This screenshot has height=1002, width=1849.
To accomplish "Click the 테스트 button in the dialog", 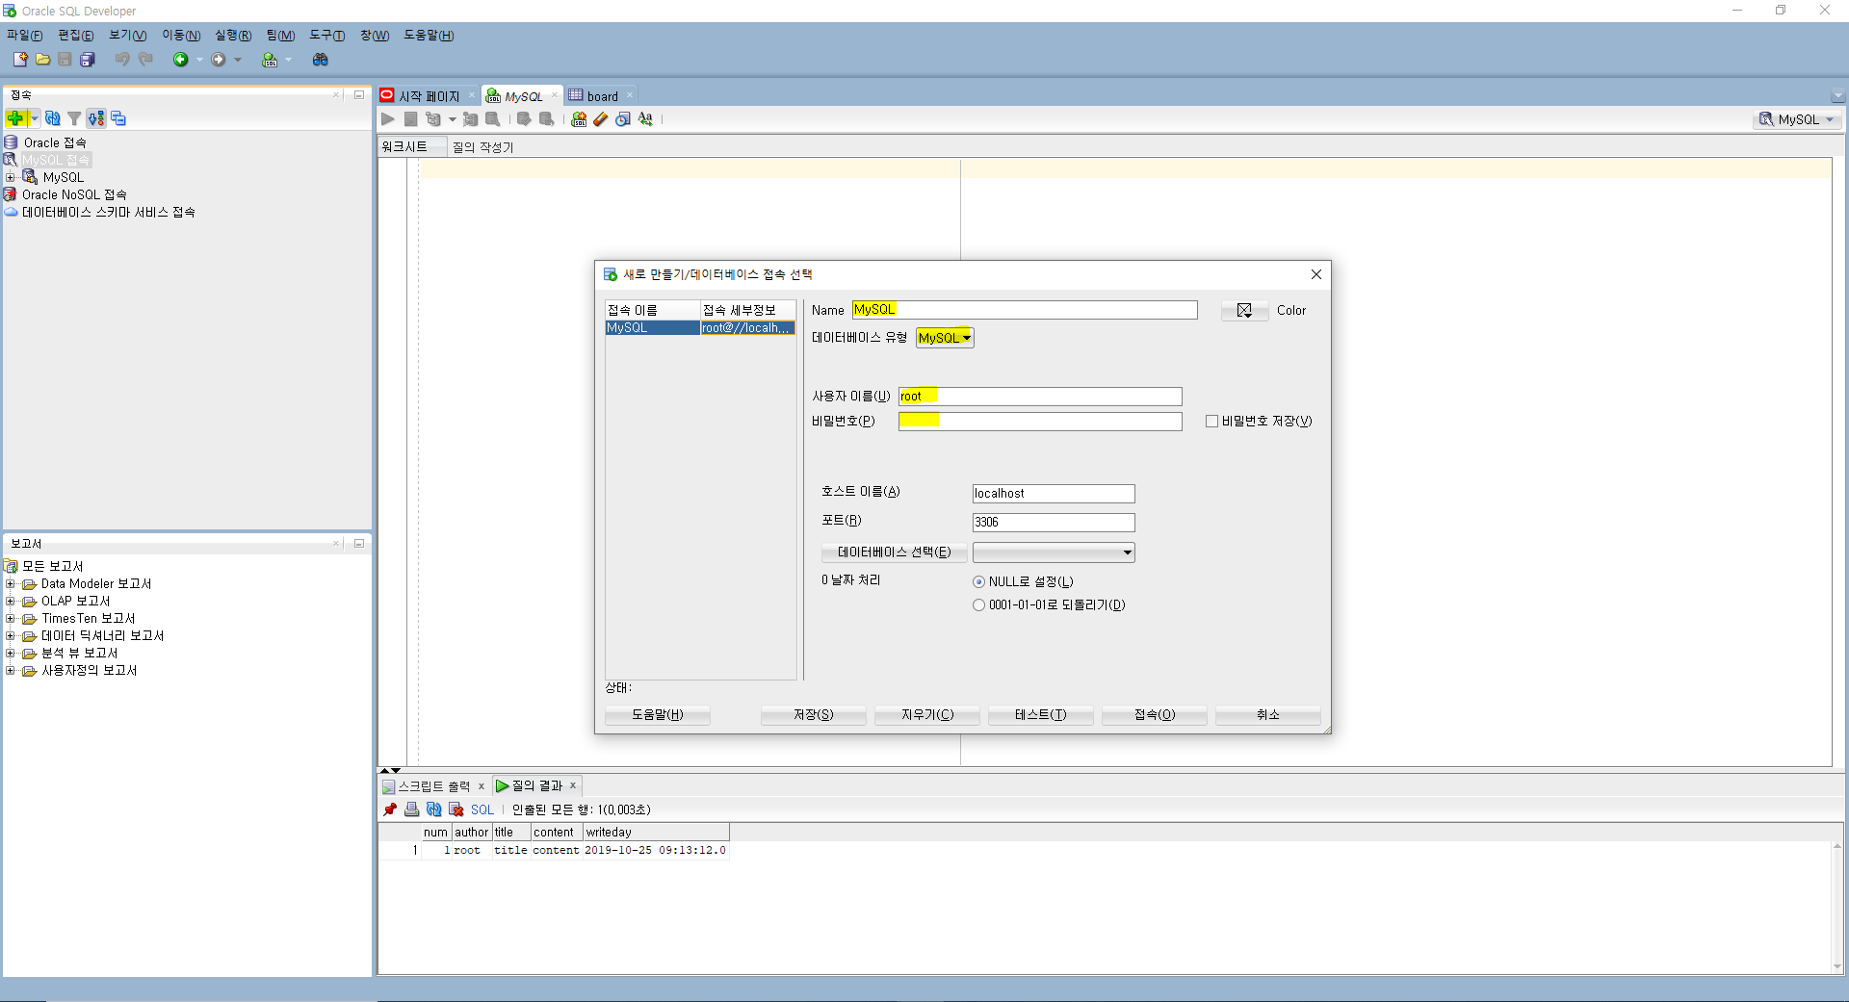I will [x=1041, y=715].
